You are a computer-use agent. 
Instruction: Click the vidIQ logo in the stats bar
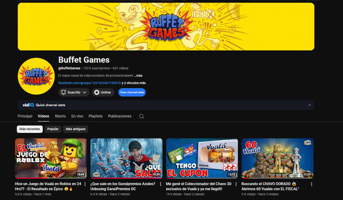[x=28, y=105]
